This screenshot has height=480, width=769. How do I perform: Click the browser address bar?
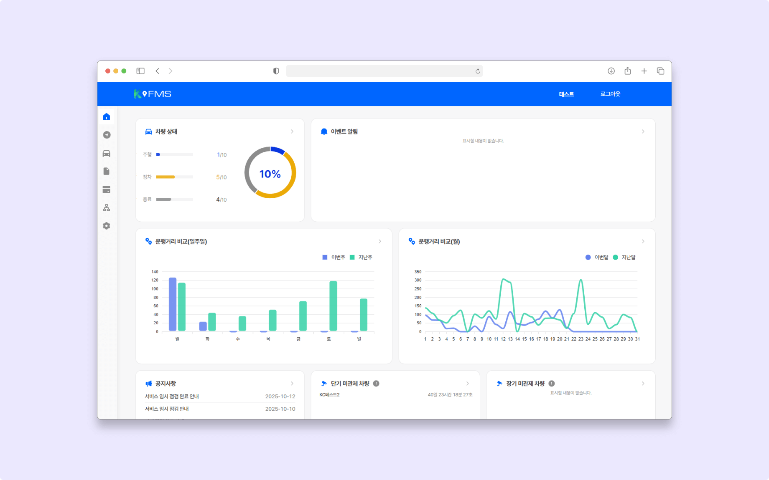point(384,71)
